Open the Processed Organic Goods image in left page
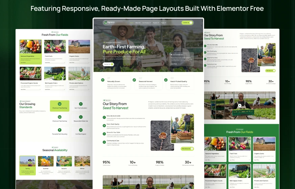Image resolution: width=295 pixels, height=189 pixels. (x=30, y=74)
